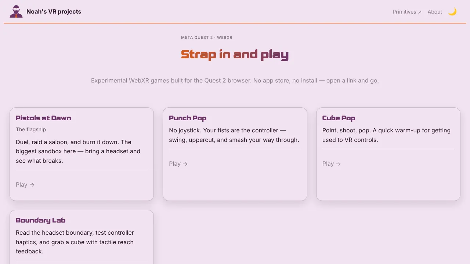Open the Boundary Lab card title
Viewport: 470px width, 264px height.
[x=40, y=220]
